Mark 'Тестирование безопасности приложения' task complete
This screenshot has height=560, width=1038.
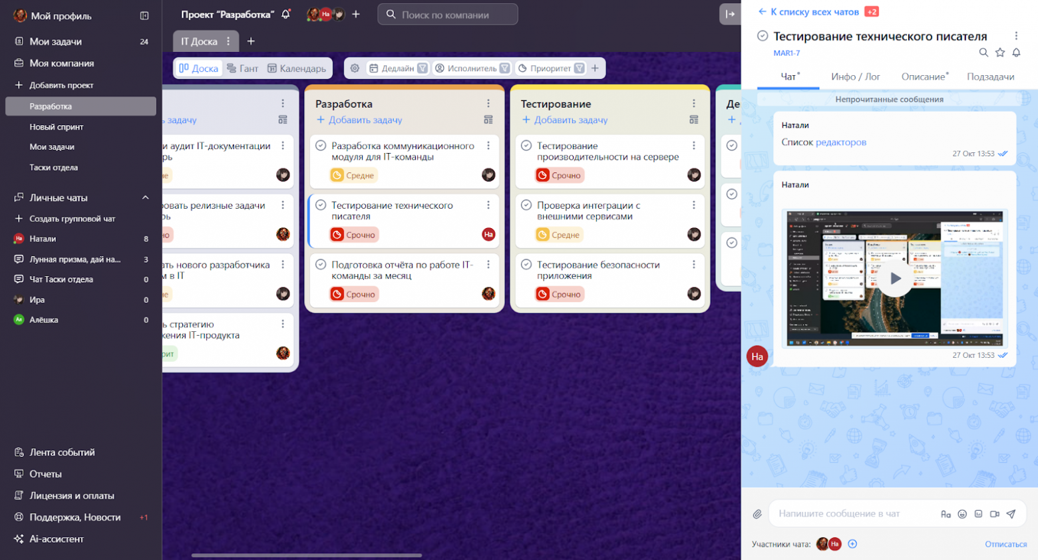coord(526,265)
